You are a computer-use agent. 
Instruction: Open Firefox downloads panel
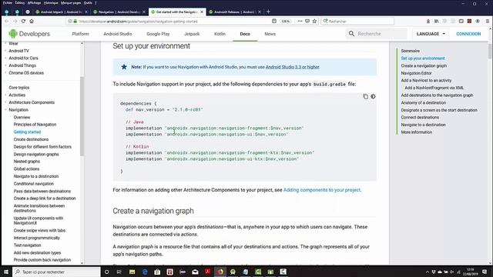point(428,21)
